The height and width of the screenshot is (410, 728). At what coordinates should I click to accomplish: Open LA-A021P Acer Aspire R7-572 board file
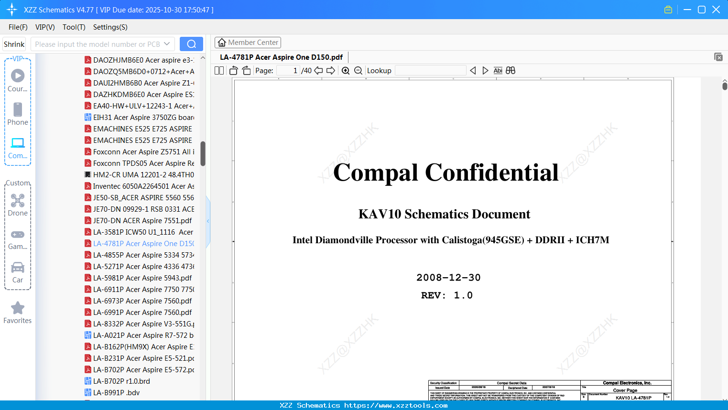pos(139,335)
